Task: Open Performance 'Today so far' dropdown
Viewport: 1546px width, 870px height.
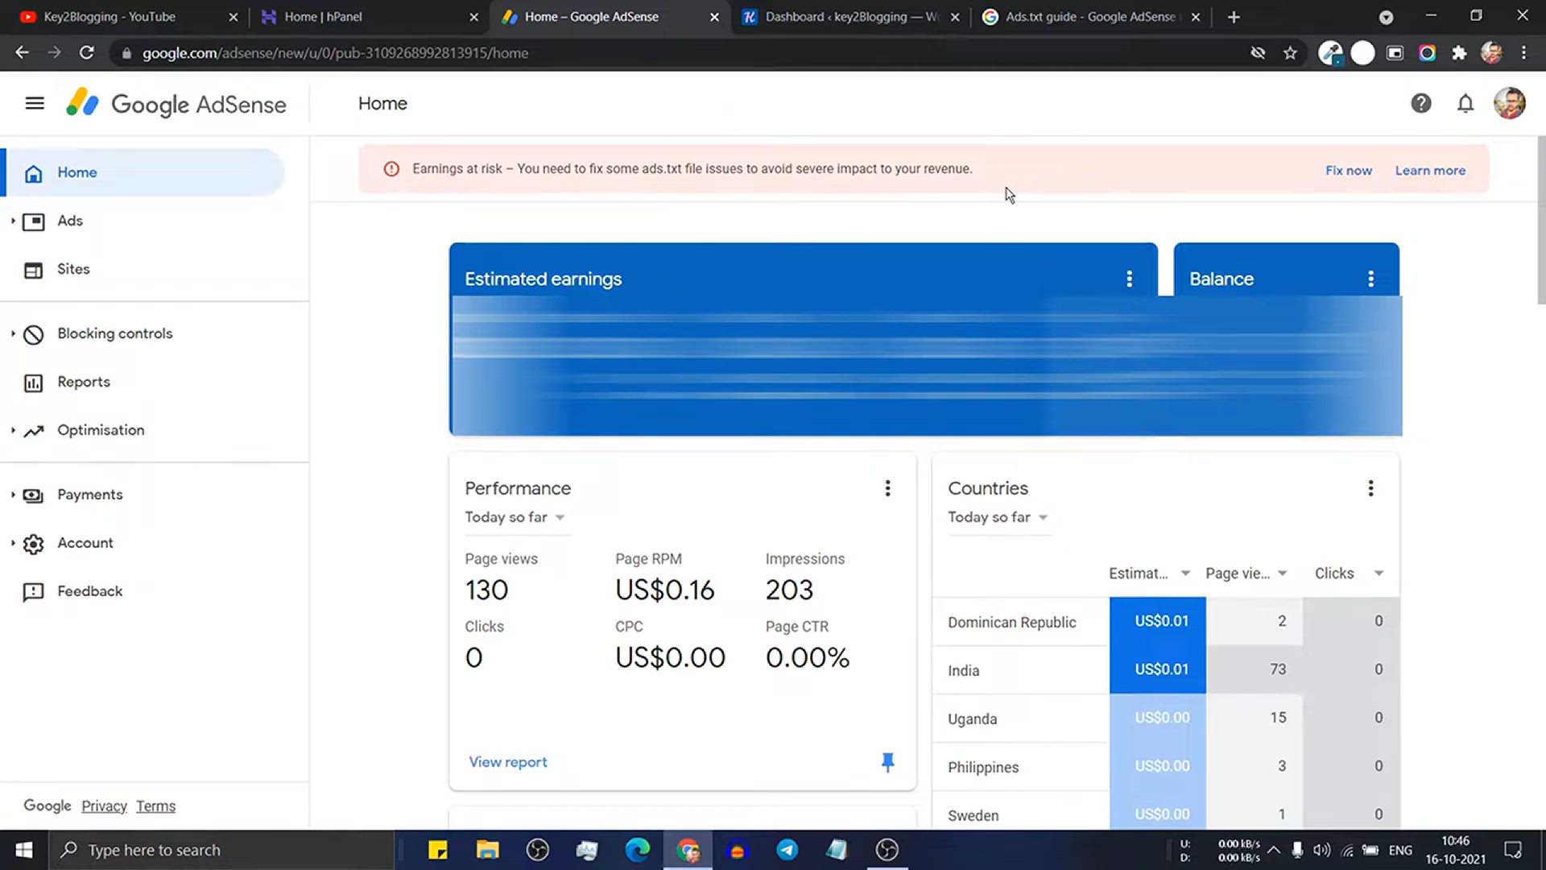Action: tap(515, 517)
